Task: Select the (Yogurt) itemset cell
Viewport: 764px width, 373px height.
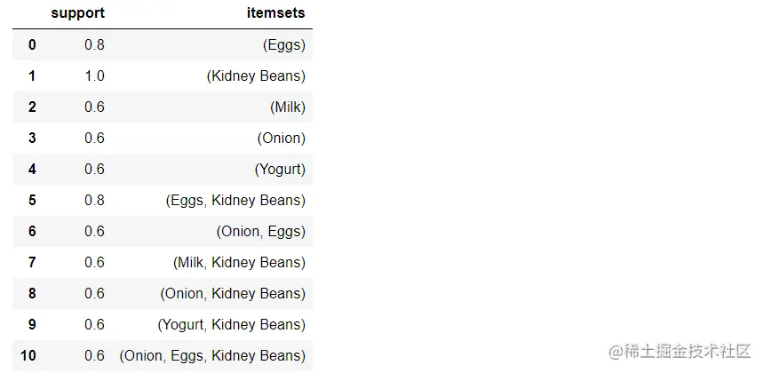Action: (281, 169)
